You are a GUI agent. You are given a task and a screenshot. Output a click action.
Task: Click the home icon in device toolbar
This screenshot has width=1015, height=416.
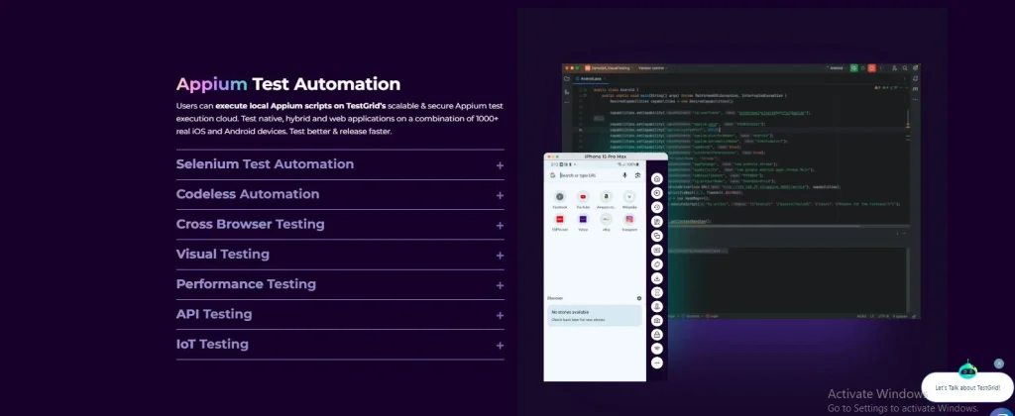(x=656, y=179)
